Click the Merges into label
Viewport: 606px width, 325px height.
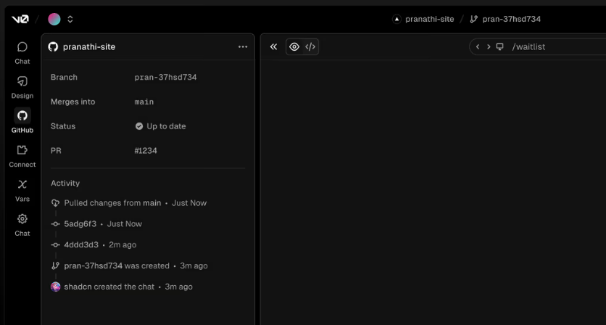(x=72, y=102)
